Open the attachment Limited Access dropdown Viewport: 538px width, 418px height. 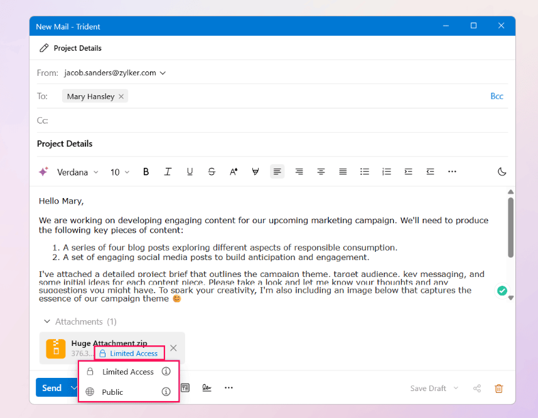pyautogui.click(x=129, y=353)
